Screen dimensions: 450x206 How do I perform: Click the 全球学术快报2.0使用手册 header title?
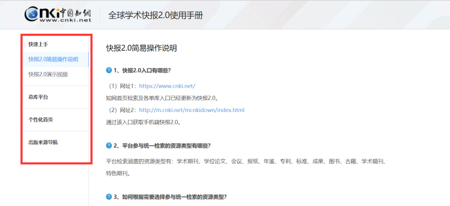156,15
